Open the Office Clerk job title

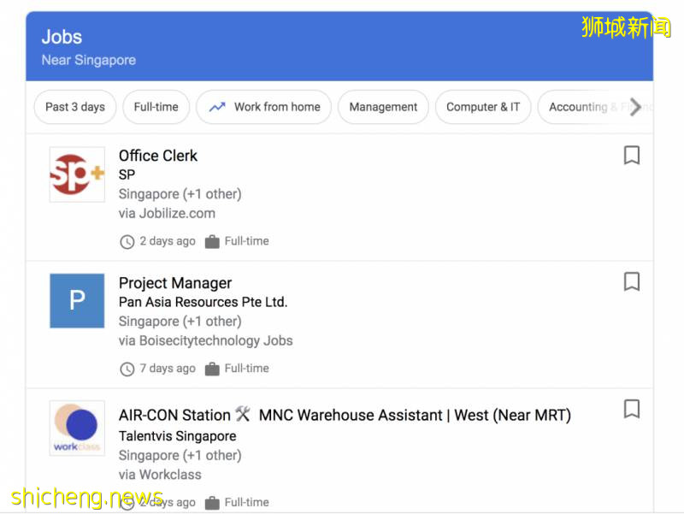click(x=158, y=156)
